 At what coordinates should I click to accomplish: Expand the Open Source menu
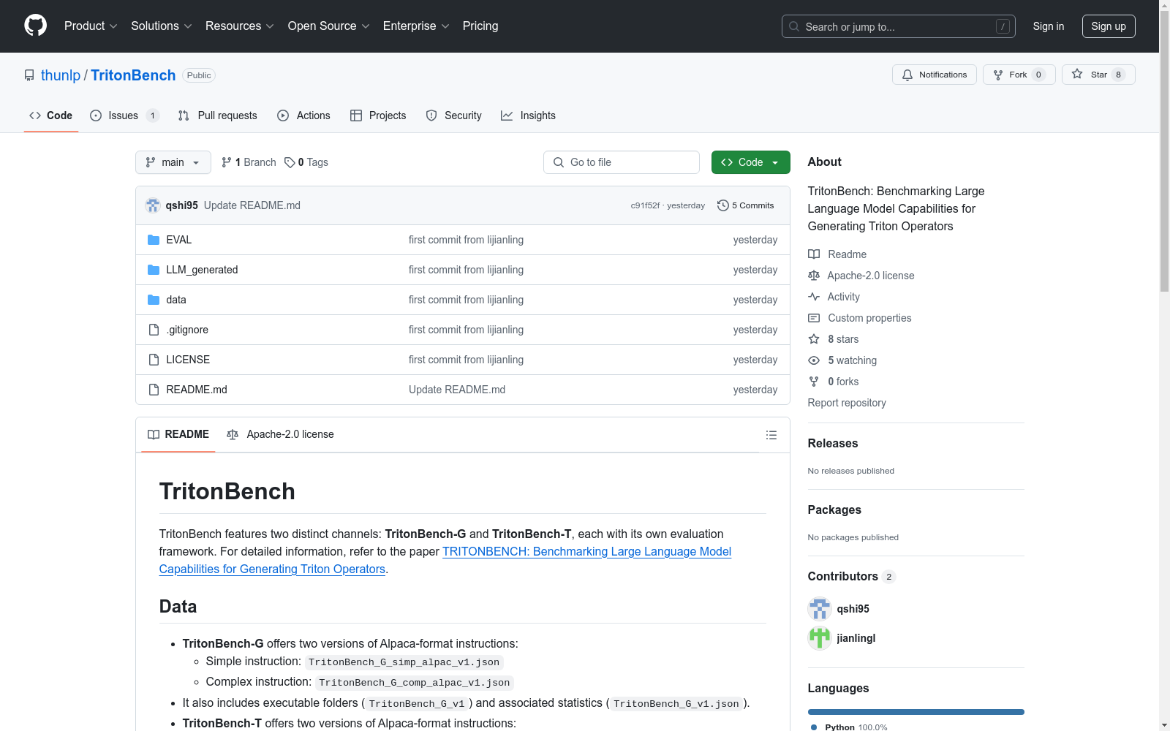click(x=329, y=26)
